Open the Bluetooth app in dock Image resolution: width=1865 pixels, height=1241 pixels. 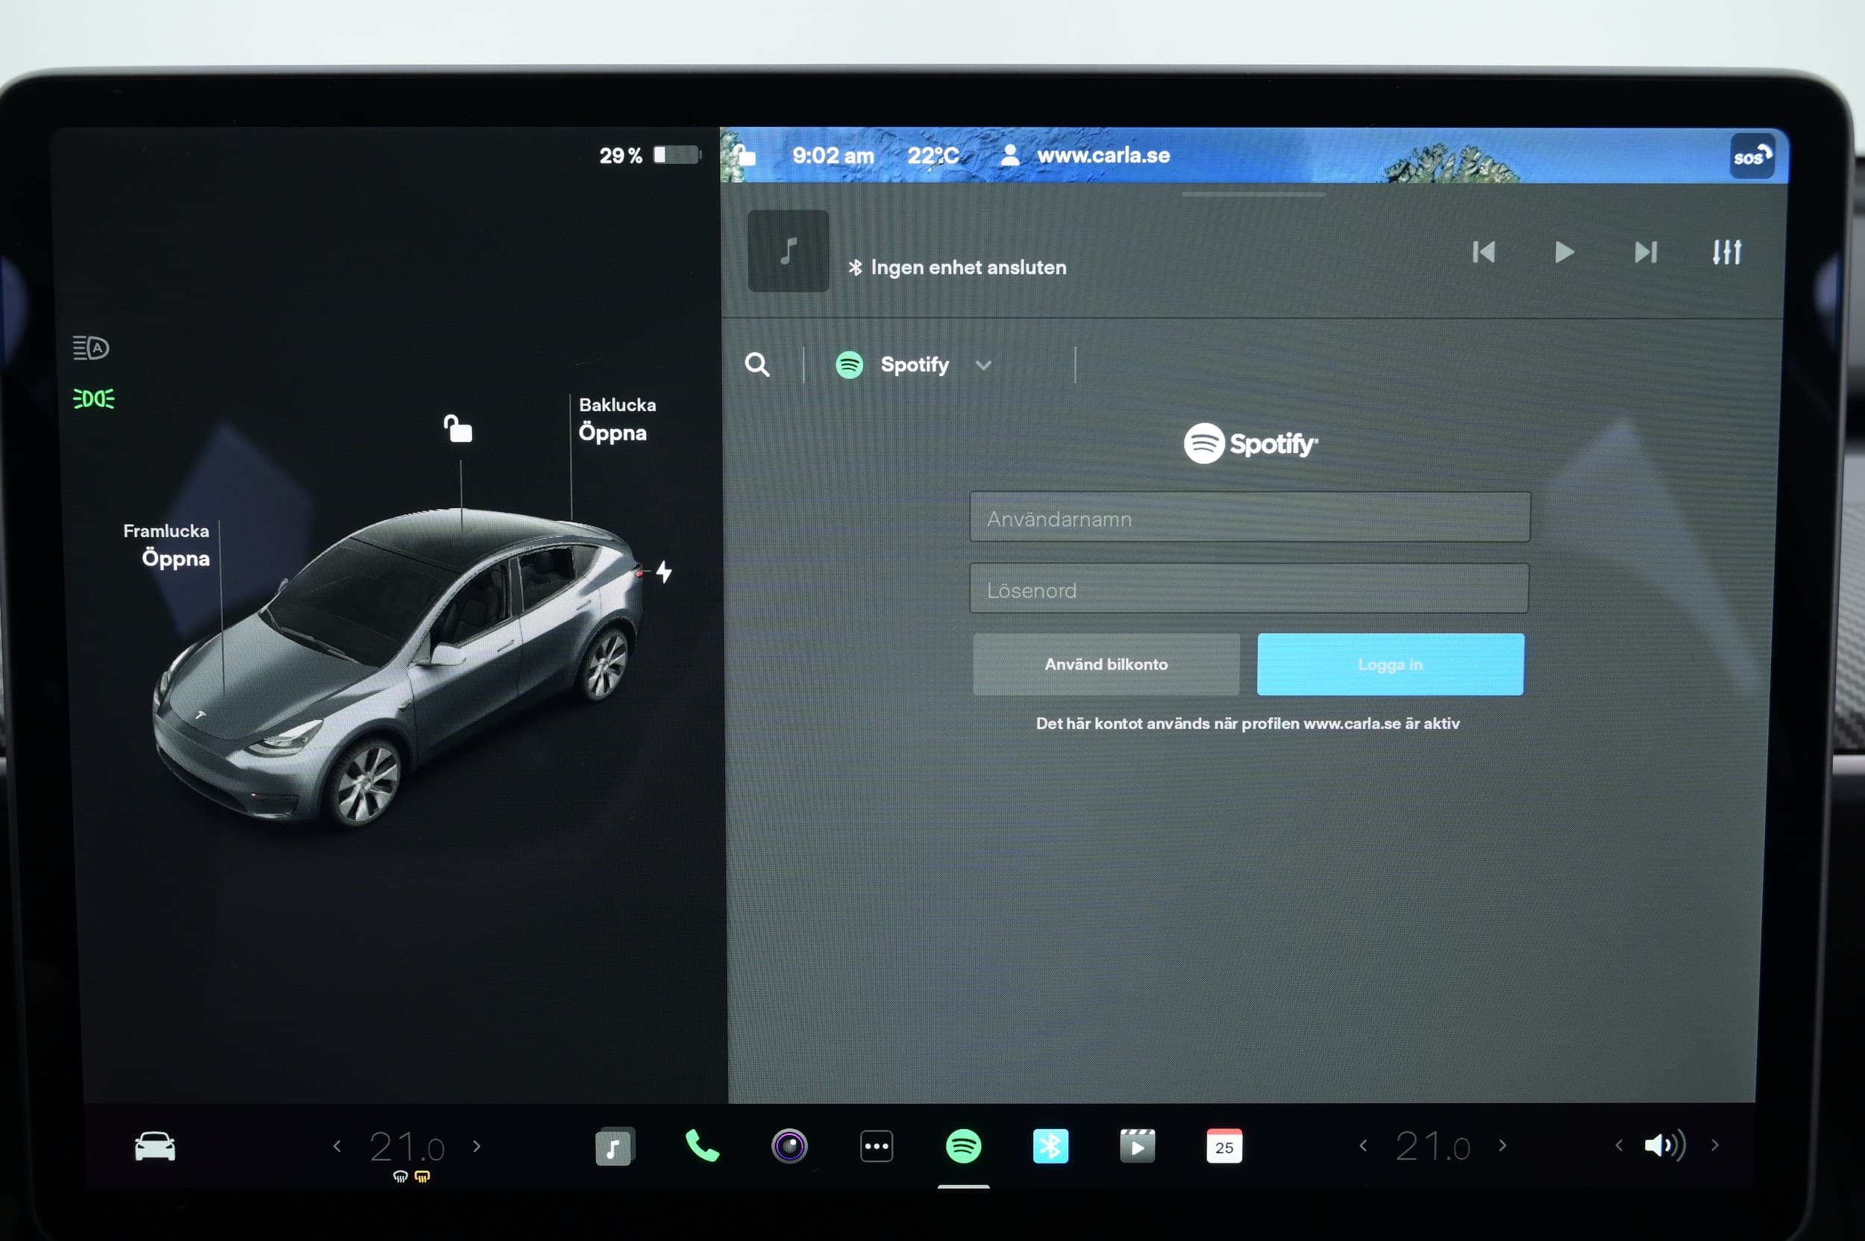(x=1050, y=1146)
